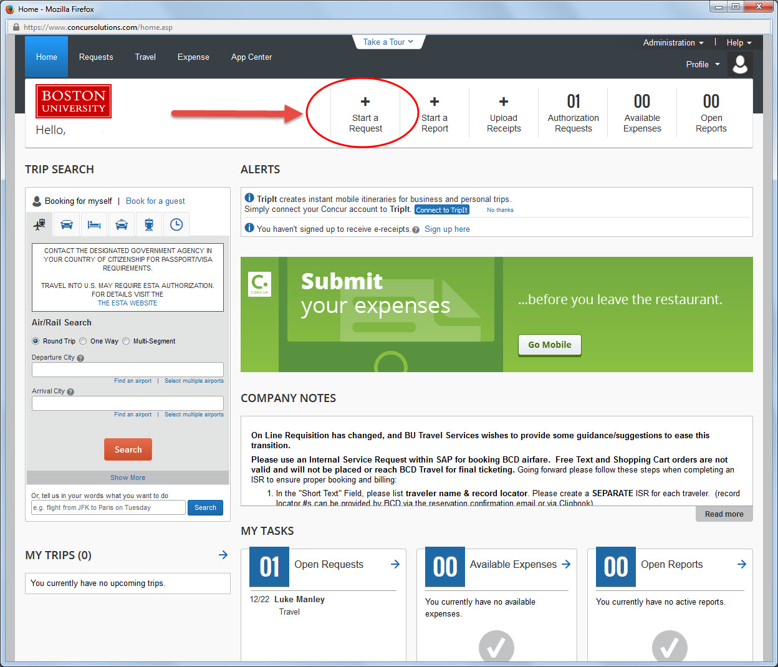Select the air/flight search tab icon
The width and height of the screenshot is (778, 667).
pos(39,224)
